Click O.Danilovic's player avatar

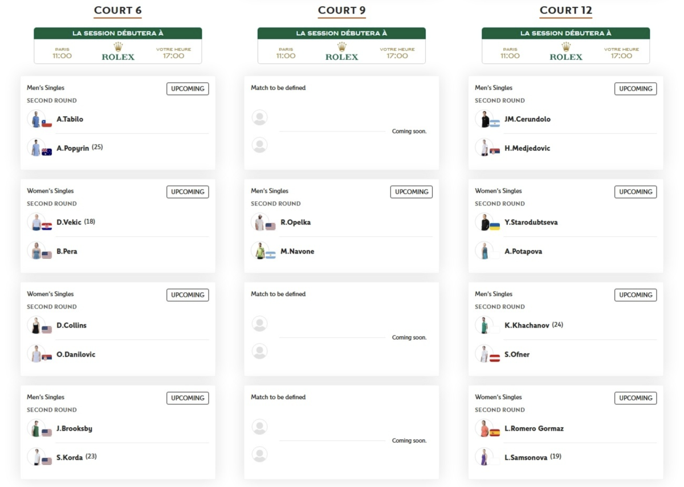click(36, 354)
